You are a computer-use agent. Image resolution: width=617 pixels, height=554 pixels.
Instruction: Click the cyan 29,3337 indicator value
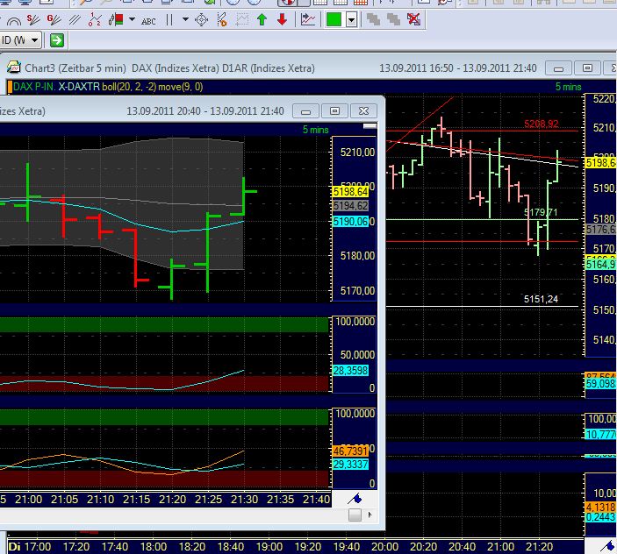pyautogui.click(x=350, y=465)
